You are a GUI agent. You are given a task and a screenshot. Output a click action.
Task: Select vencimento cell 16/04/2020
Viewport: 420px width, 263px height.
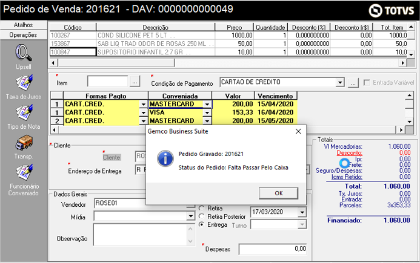(276, 112)
